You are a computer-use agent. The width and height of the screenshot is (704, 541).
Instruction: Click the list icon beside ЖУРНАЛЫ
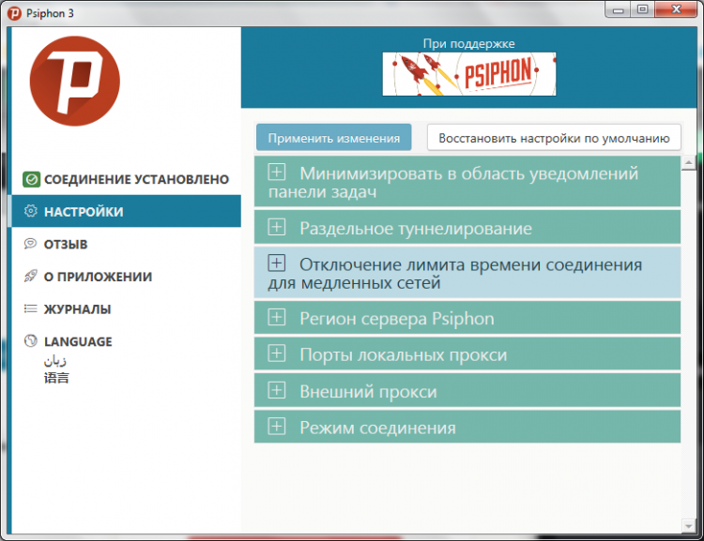click(31, 308)
